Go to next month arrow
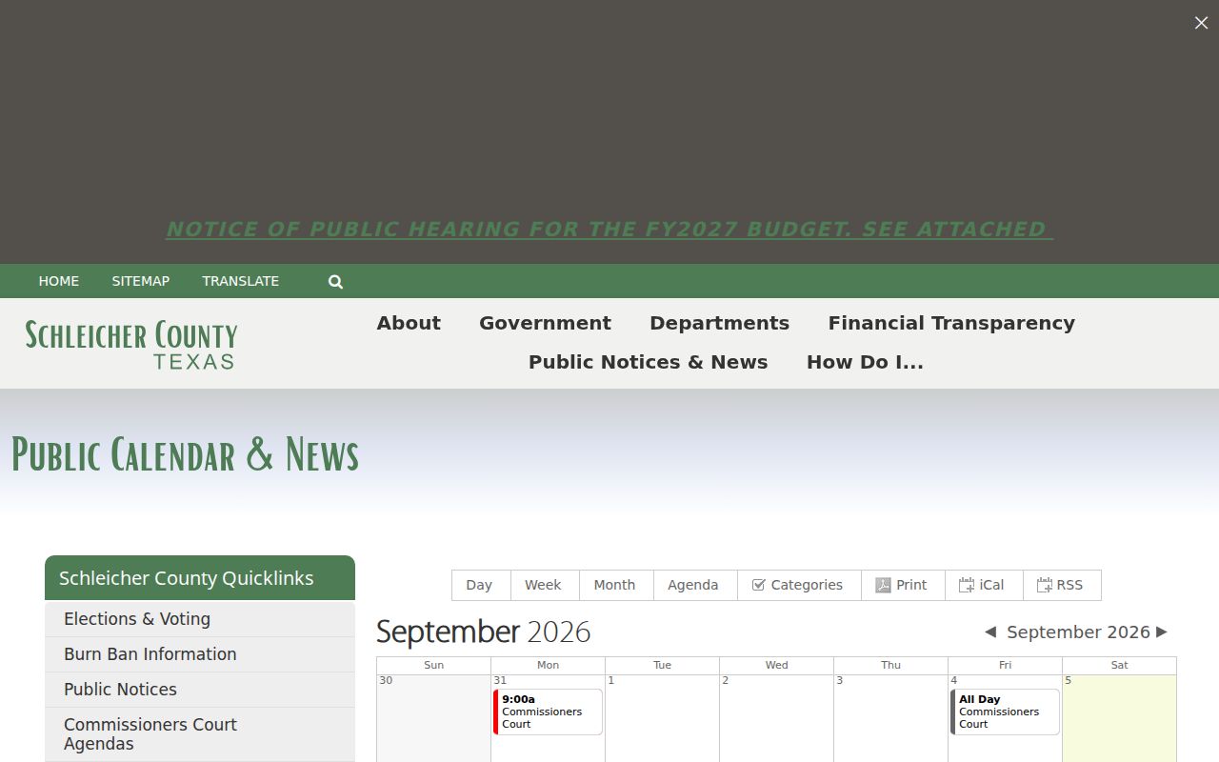Viewport: 1219px width, 762px height. (1161, 632)
